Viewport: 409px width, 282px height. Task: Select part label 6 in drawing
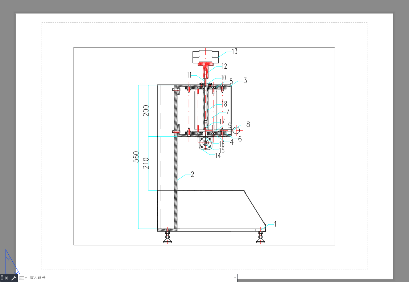(x=240, y=139)
